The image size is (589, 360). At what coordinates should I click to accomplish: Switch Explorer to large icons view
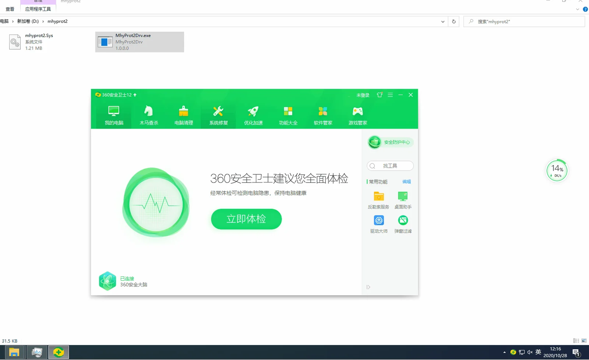pyautogui.click(x=584, y=341)
